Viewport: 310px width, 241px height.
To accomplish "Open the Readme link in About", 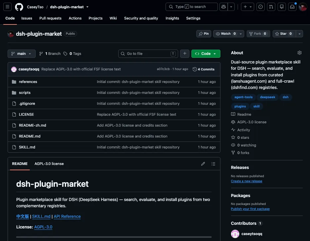I will click(x=241, y=114).
